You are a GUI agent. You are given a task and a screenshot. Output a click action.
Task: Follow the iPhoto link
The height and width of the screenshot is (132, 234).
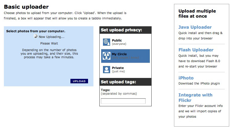[x=186, y=78]
